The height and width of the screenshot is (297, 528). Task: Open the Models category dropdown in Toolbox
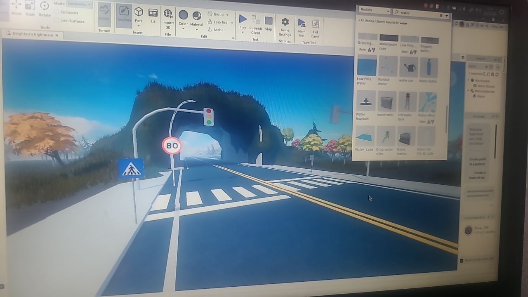(374, 10)
